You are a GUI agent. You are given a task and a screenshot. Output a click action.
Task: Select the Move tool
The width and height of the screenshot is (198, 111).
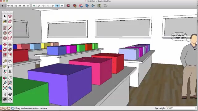[x=5, y=45]
